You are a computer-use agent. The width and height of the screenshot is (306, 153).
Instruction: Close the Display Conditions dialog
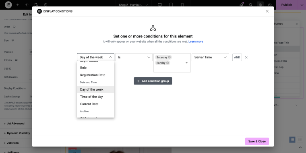pyautogui.click(x=267, y=11)
